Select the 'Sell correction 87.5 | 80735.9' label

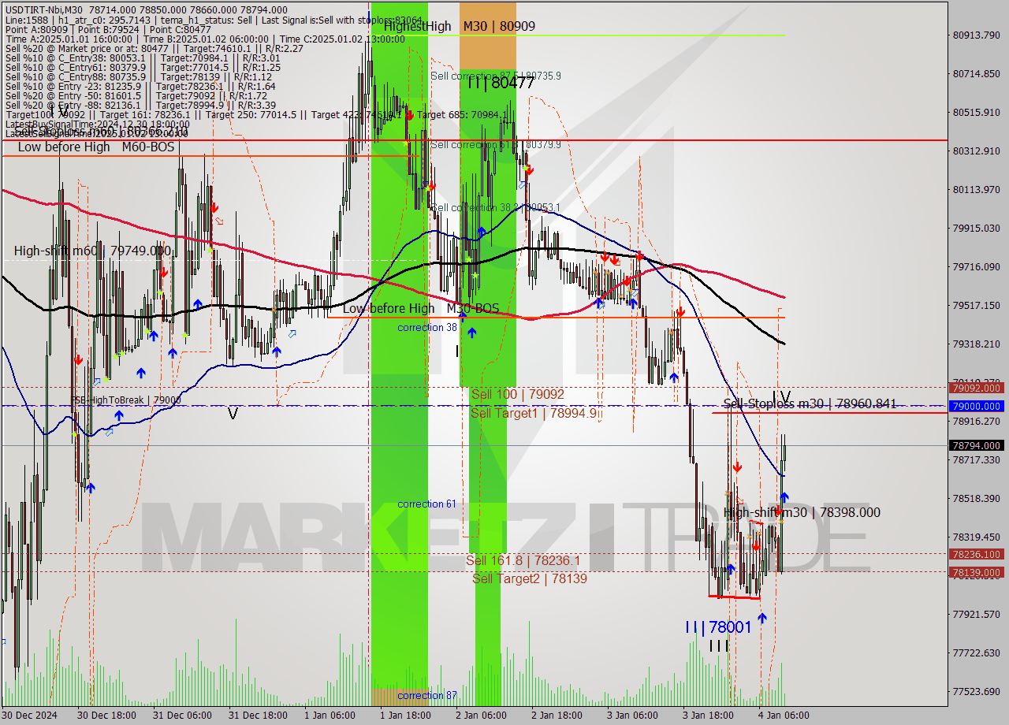[x=496, y=76]
